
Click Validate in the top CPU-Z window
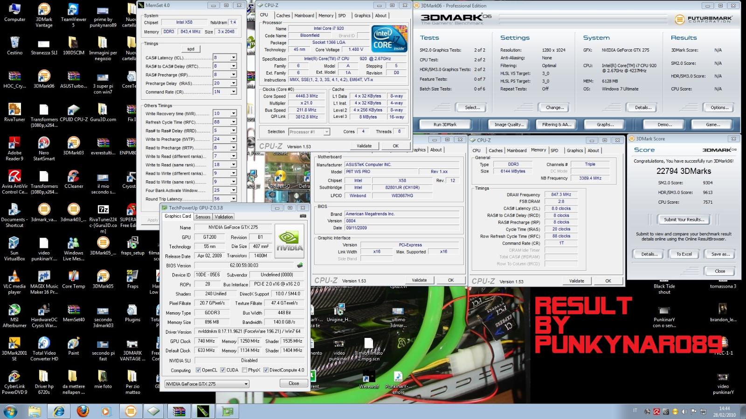[364, 146]
